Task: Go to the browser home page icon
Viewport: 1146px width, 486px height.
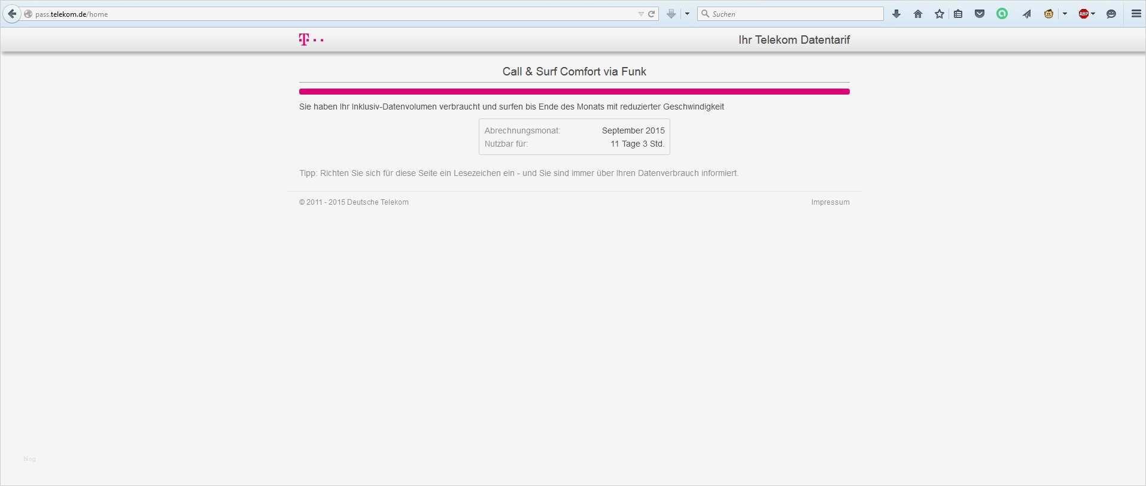Action: tap(918, 14)
